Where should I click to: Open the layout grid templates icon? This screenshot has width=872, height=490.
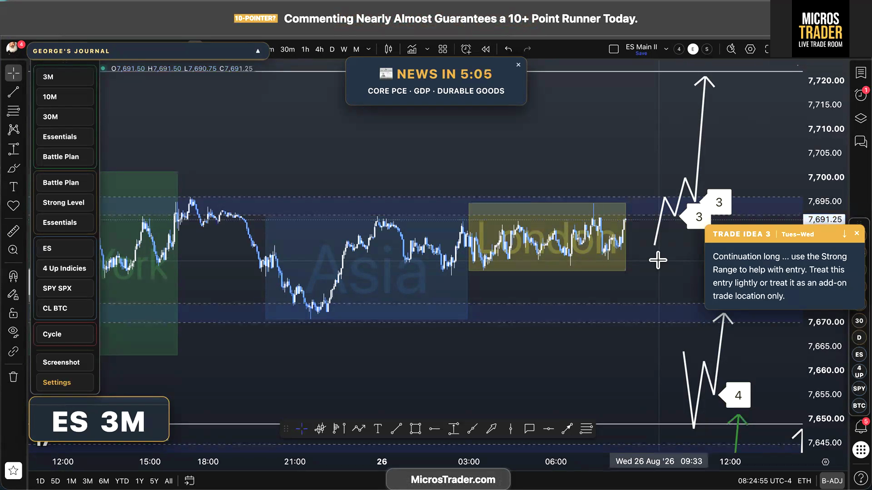(443, 49)
